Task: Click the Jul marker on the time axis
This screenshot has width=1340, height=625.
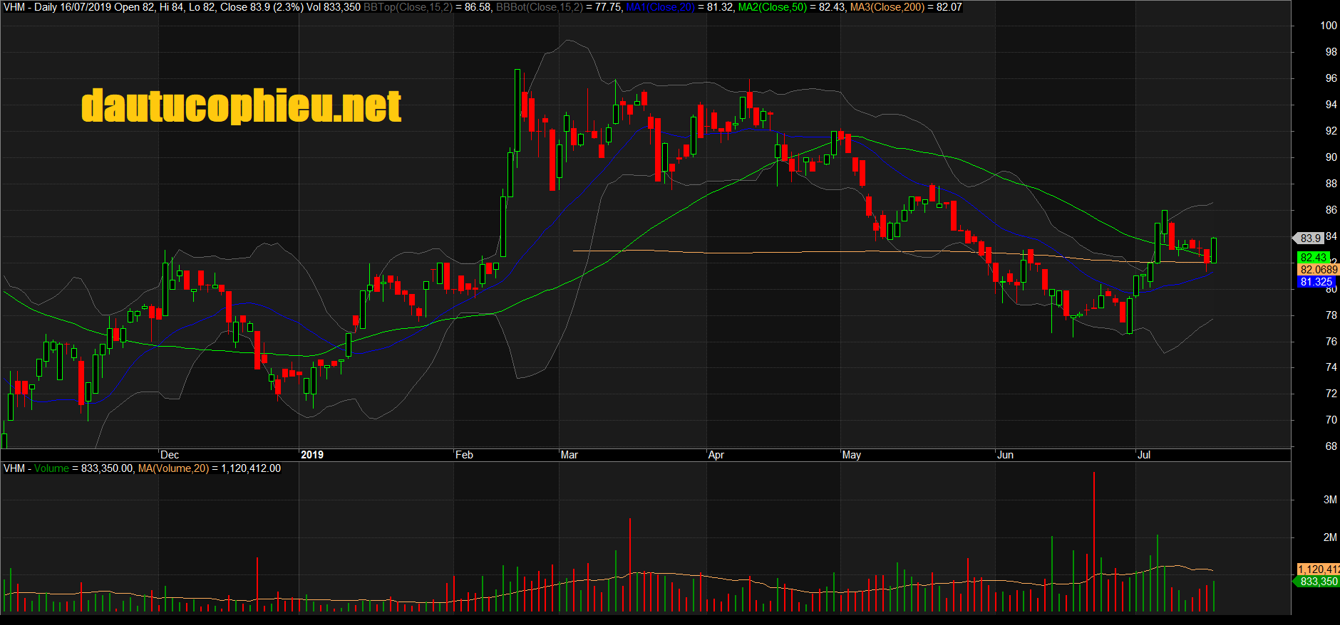Action: click(x=1143, y=455)
